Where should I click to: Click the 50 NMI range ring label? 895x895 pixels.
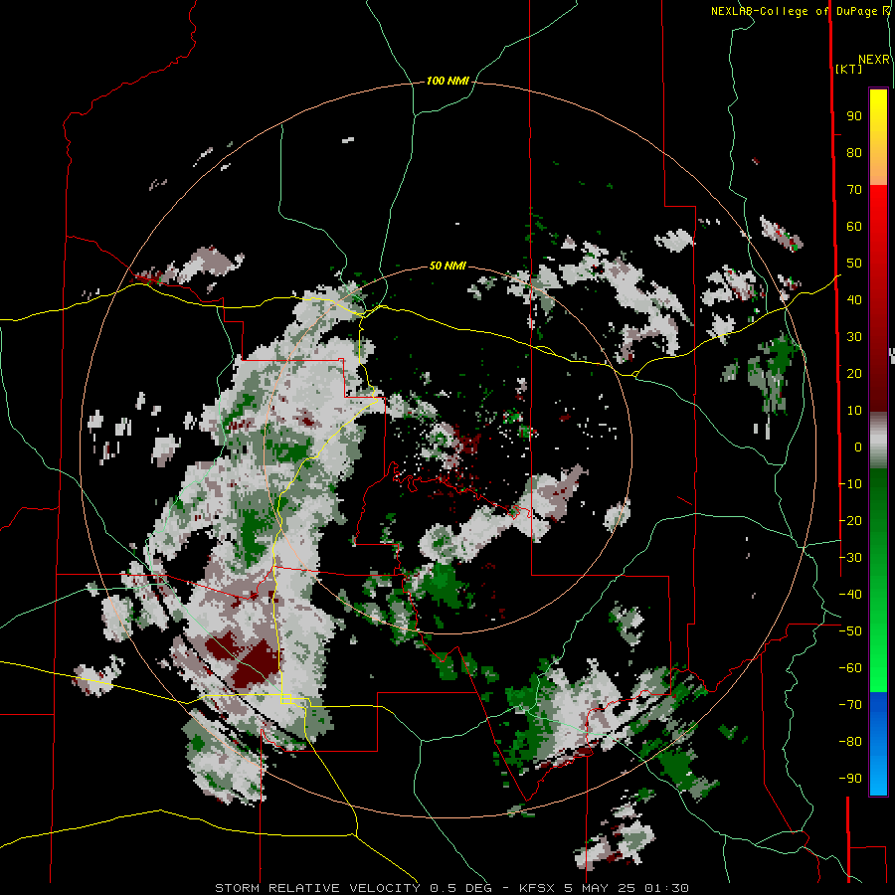[447, 266]
